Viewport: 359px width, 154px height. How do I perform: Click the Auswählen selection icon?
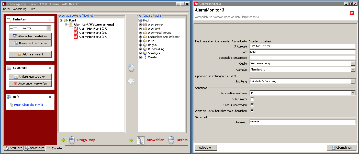coord(141,140)
